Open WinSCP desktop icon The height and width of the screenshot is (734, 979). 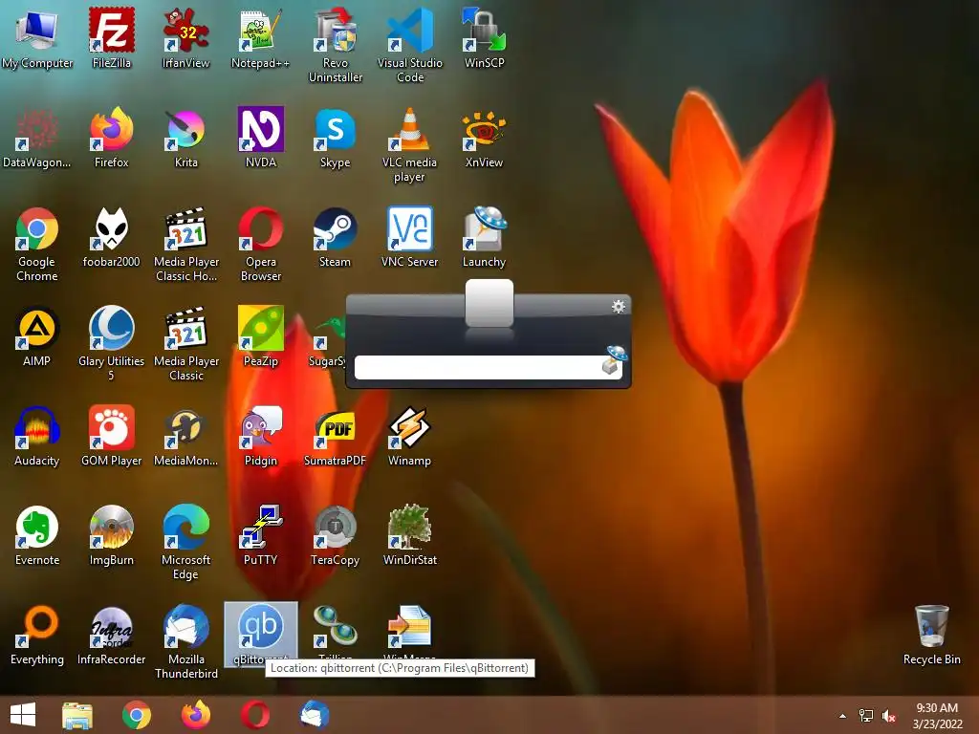point(484,38)
